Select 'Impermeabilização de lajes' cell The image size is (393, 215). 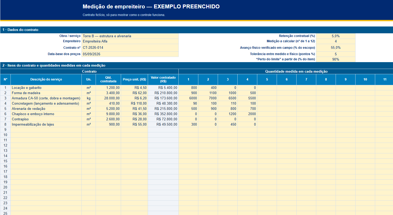(46, 124)
